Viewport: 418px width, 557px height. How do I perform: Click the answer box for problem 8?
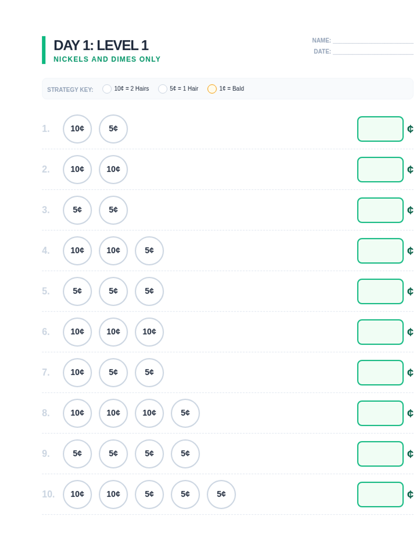(380, 413)
